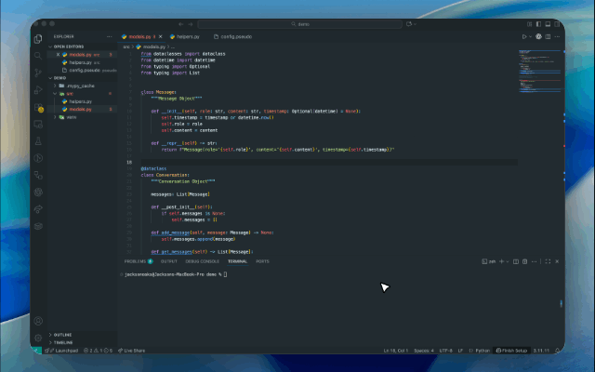Switch to the Output panel tab

tap(169, 261)
